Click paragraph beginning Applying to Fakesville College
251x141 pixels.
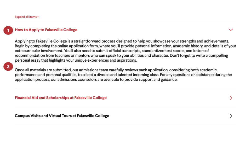pyautogui.click(x=125, y=51)
